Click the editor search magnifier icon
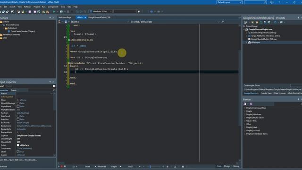Image resolution: width=302 pixels, height=170 pixels. (x=223, y=22)
